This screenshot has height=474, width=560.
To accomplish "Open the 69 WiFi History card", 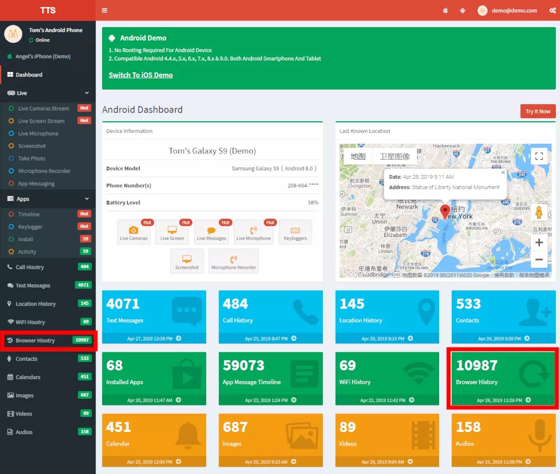I will click(x=387, y=378).
